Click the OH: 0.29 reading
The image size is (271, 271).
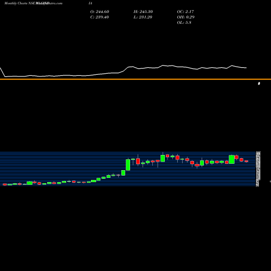tap(186, 17)
